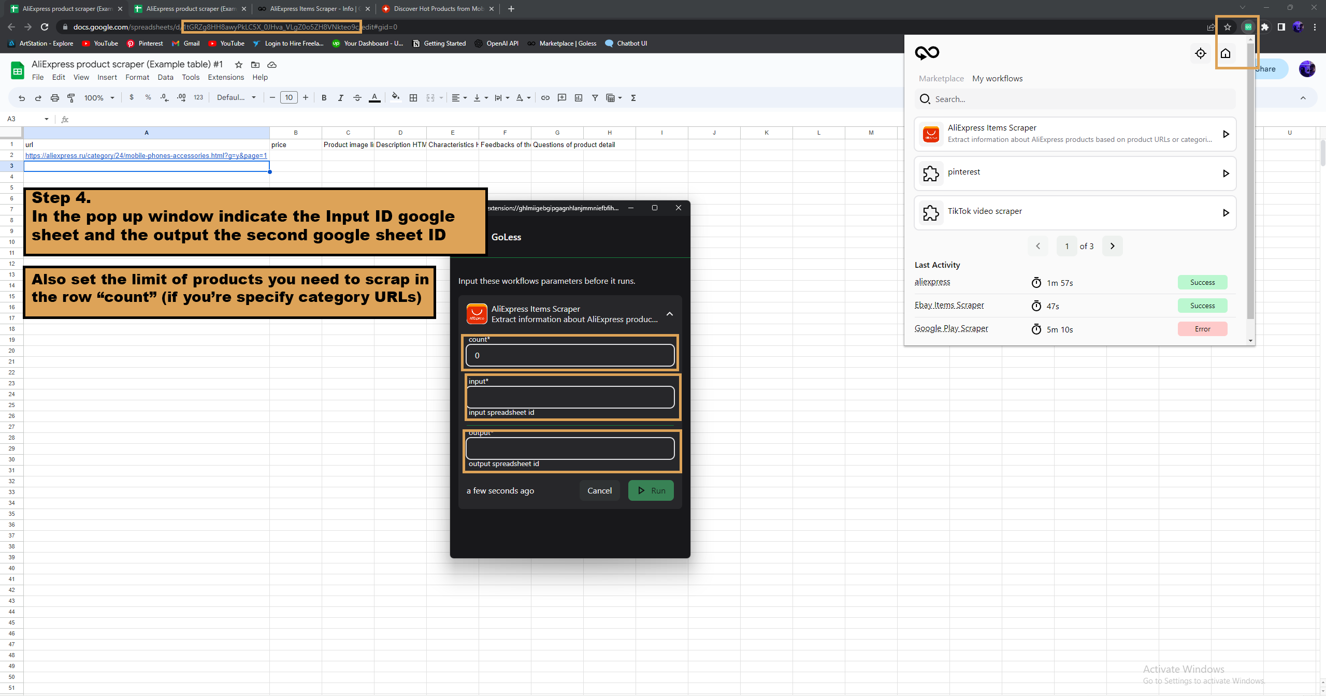Screen dimensions: 1326x696
Task: Toggle italic formatting
Action: (x=340, y=98)
